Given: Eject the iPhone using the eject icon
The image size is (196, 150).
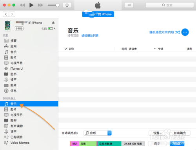Looking at the screenshot, I should pos(53,23).
